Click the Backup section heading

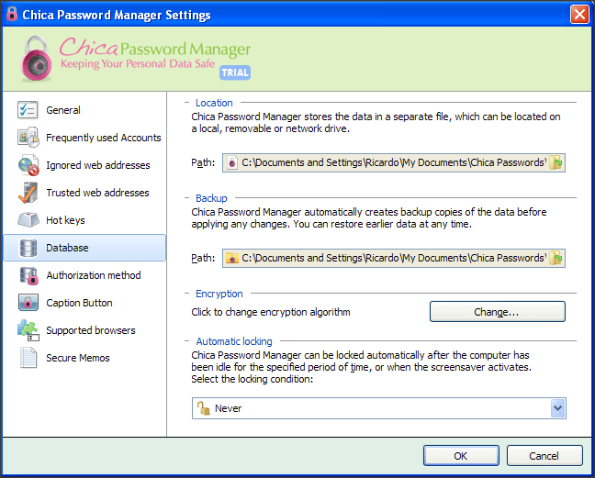pos(211,198)
